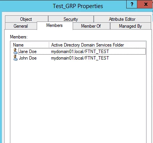Open the Security tab
Image resolution: width=153 pixels, height=143 pixels.
(x=71, y=19)
